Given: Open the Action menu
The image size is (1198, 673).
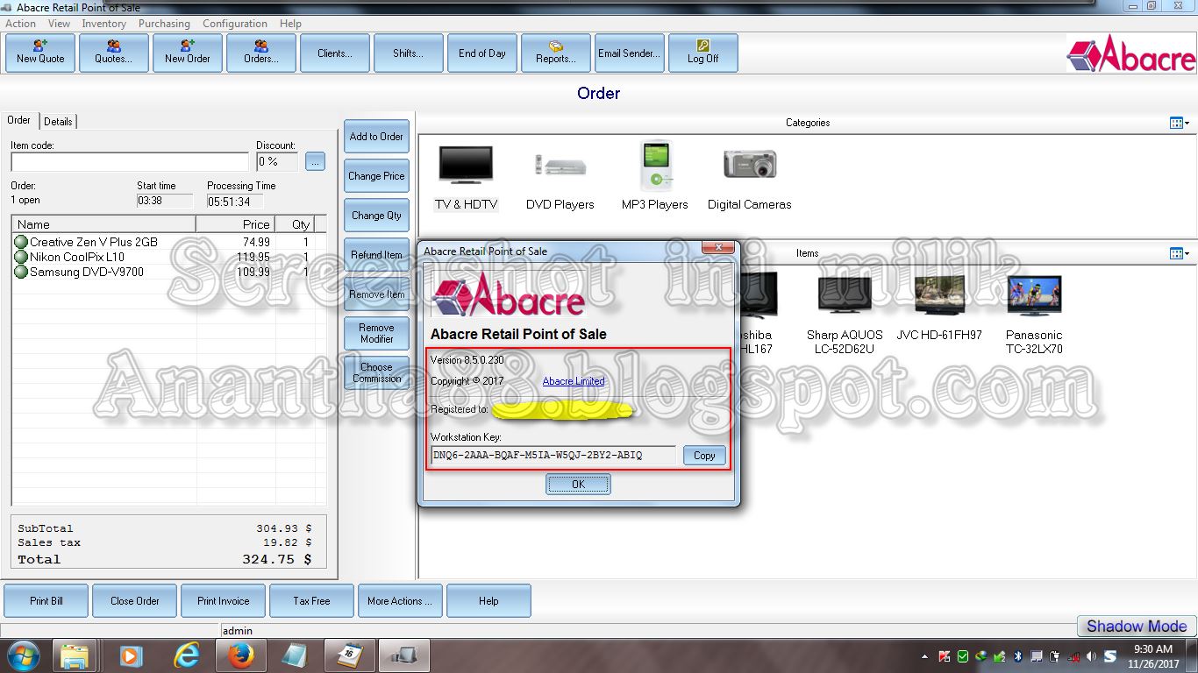Looking at the screenshot, I should tap(21, 24).
